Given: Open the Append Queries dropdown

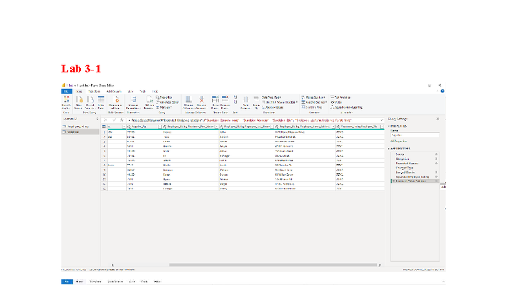Looking at the screenshot, I should point(314,102).
